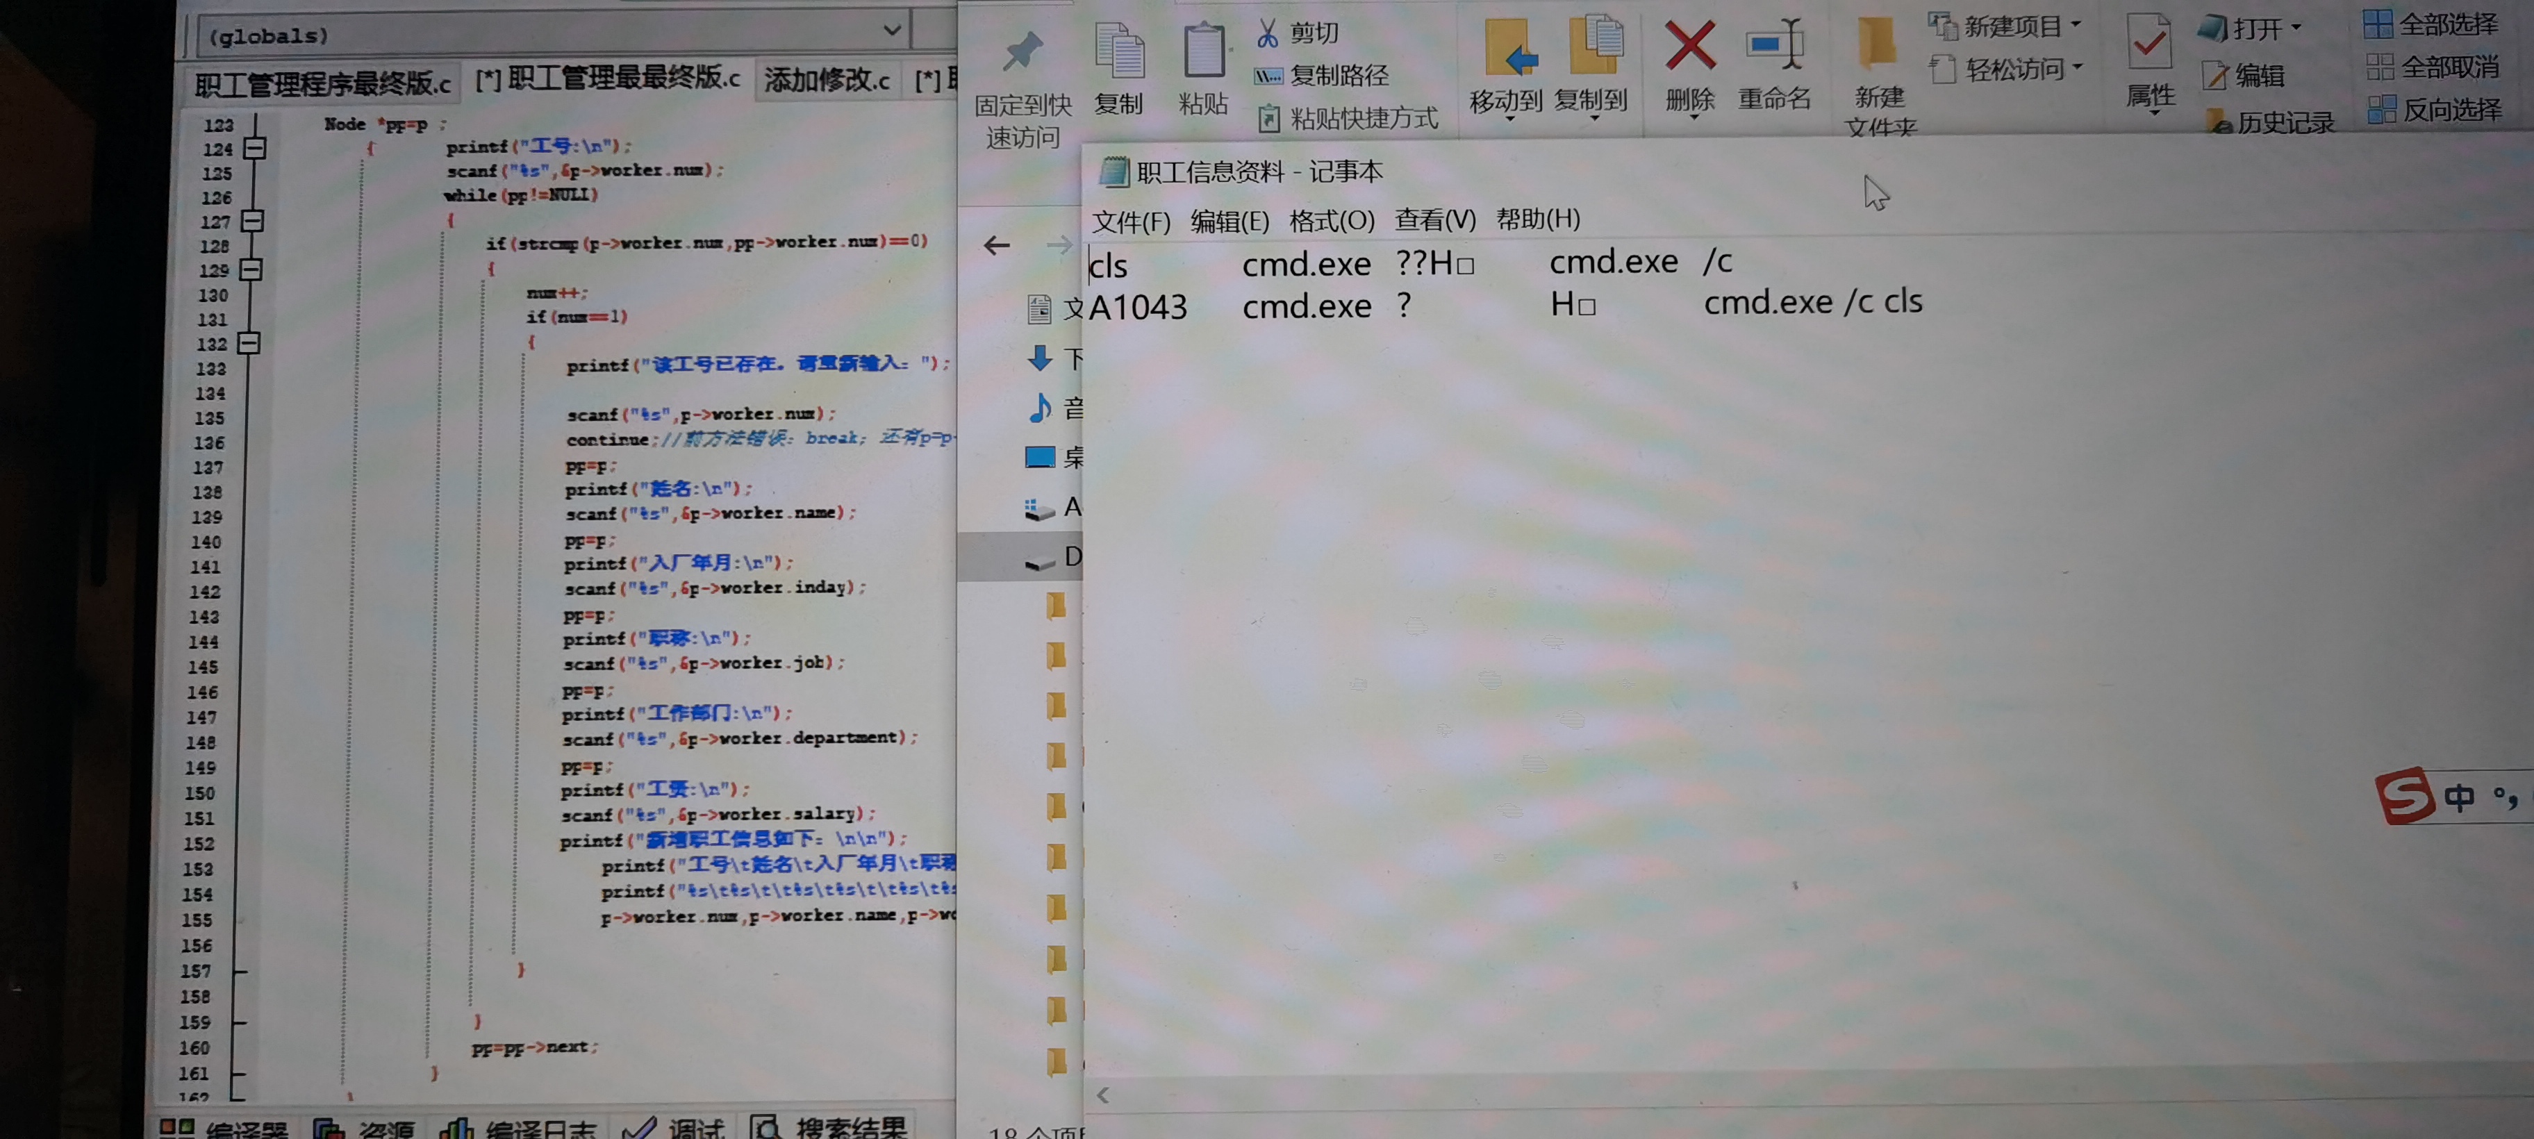The height and width of the screenshot is (1139, 2534).
Task: Open the Compile Log (编译日志) tab
Action: tap(517, 1128)
